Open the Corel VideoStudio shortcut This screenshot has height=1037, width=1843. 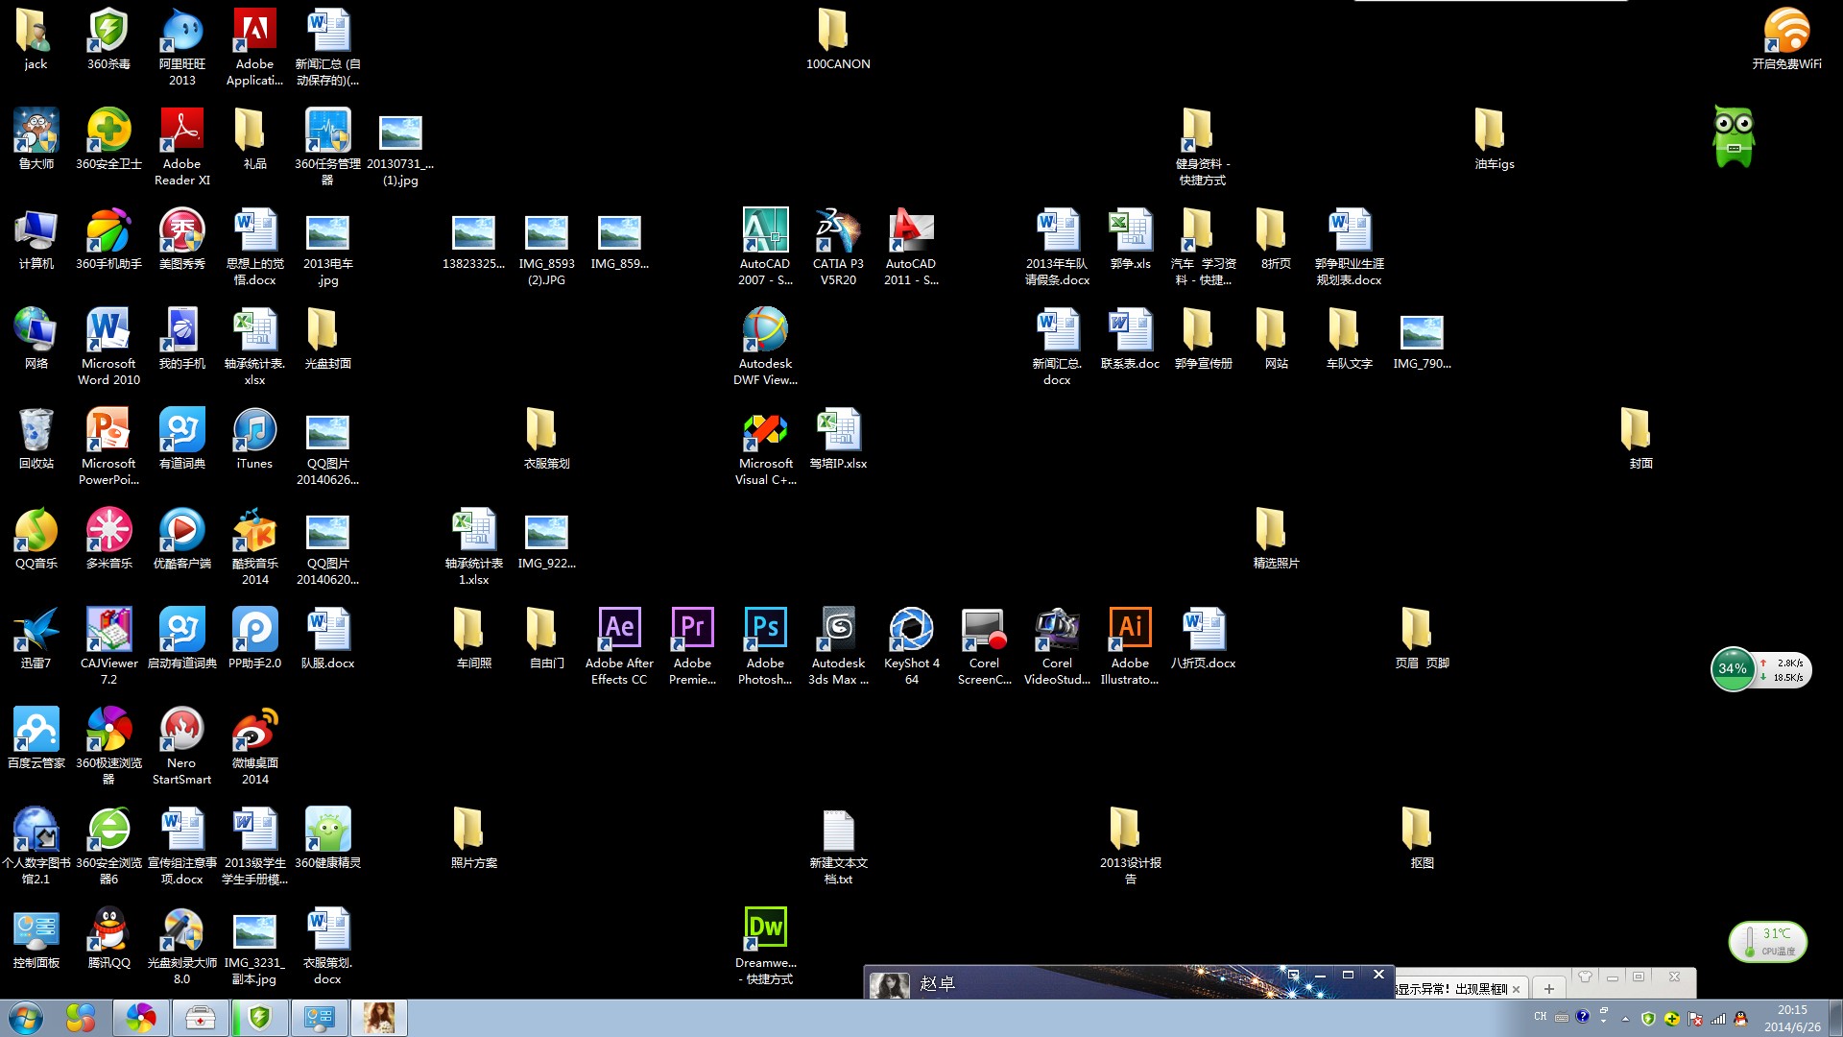(1057, 645)
